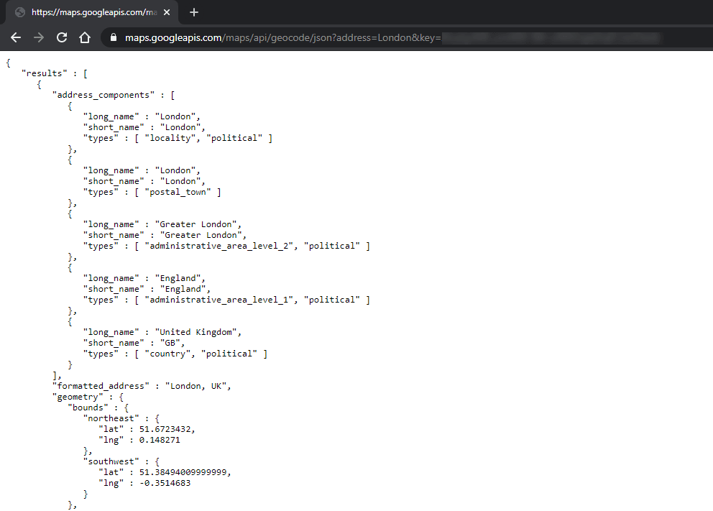The height and width of the screenshot is (511, 713).
Task: Click the globe favicon on the tab
Action: [x=19, y=12]
